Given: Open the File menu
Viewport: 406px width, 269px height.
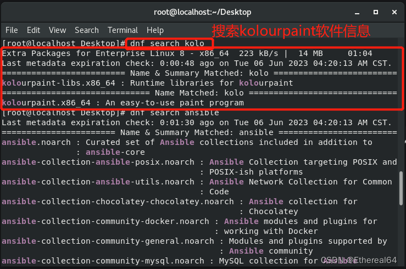Looking at the screenshot, I should pyautogui.click(x=12, y=30).
